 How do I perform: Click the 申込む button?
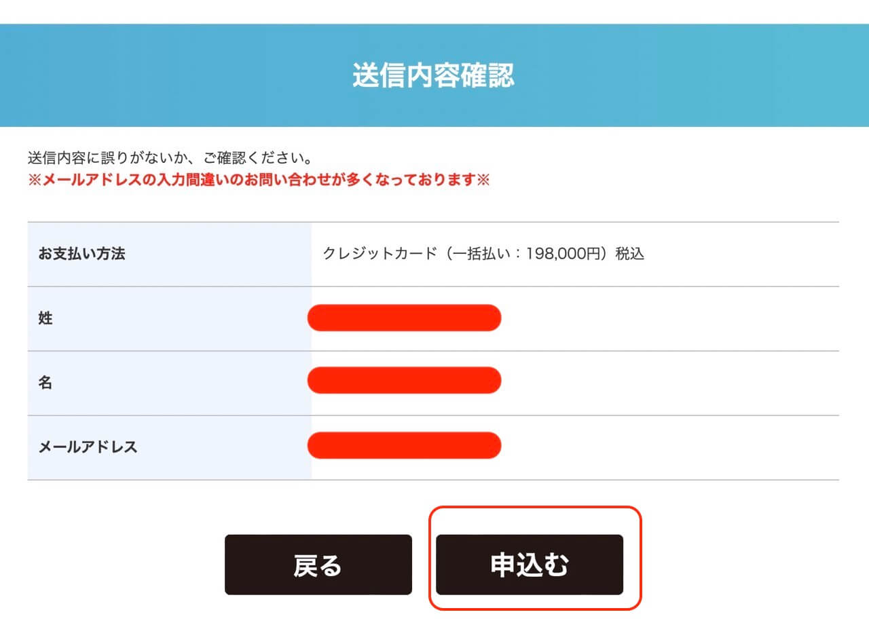pyautogui.click(x=531, y=564)
